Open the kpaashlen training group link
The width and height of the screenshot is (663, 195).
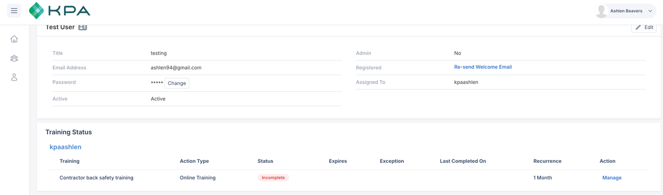tap(65, 147)
